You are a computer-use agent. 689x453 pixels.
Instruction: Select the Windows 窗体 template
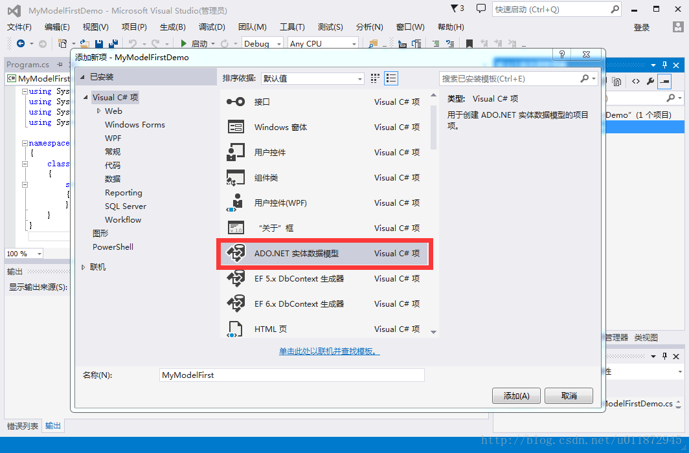coord(324,127)
